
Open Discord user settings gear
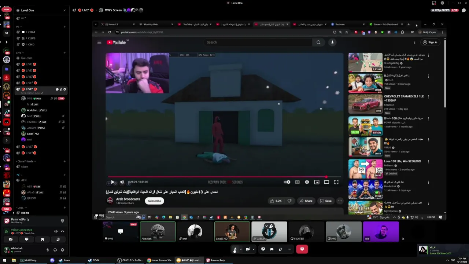coord(62,250)
